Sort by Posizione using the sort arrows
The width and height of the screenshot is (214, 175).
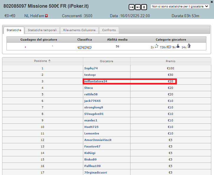click(x=49, y=61)
